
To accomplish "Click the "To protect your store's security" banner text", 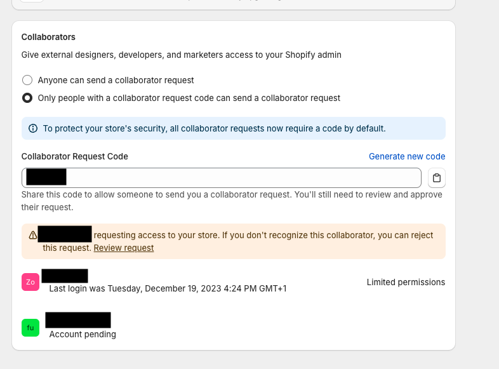I will (214, 128).
